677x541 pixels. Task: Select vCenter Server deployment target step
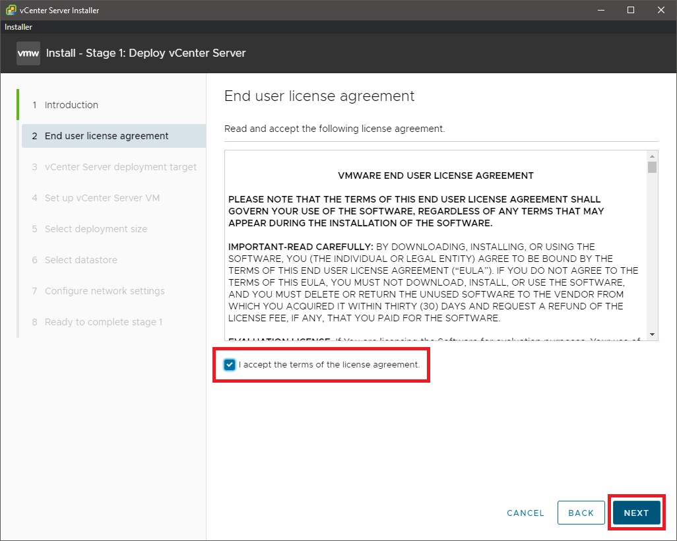120,167
